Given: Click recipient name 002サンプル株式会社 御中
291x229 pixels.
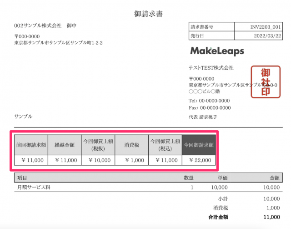Looking at the screenshot, I should [45, 25].
